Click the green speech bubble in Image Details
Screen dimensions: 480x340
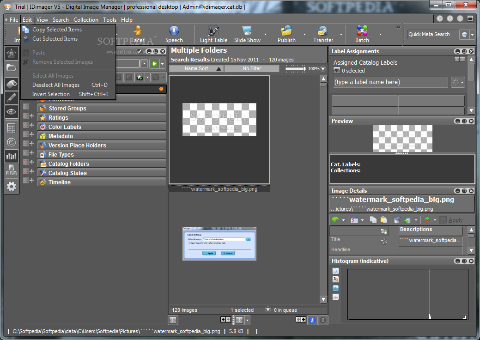[x=335, y=220]
